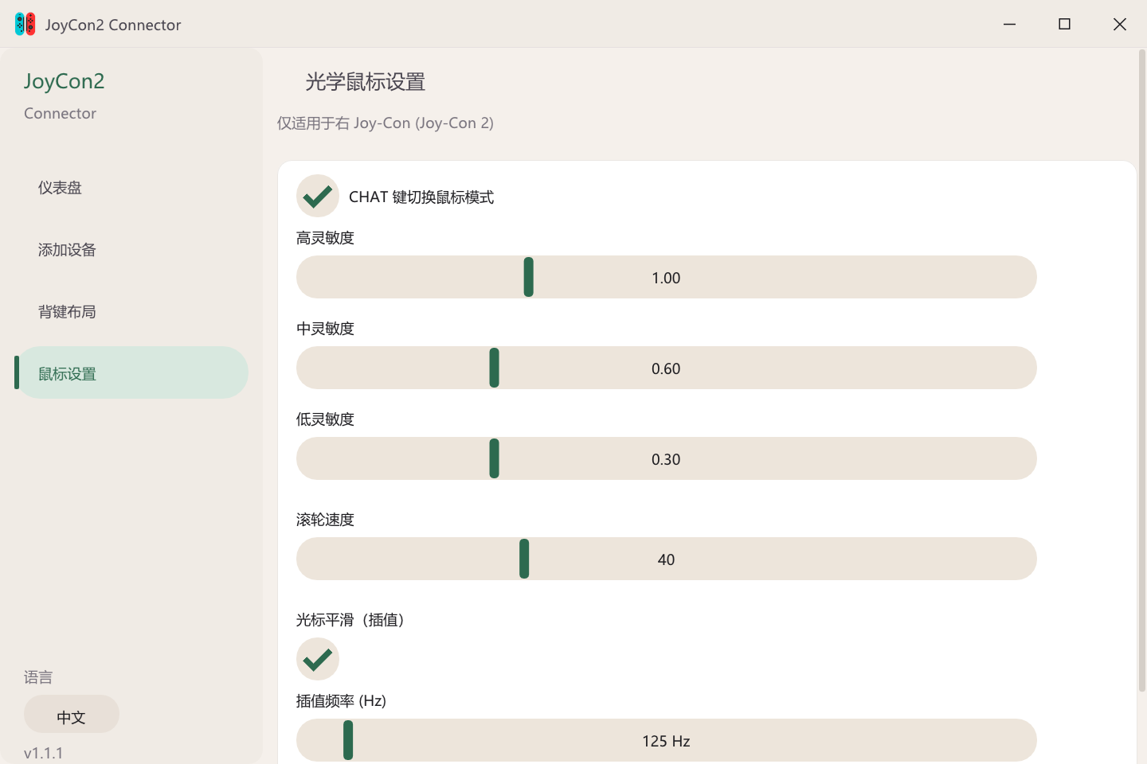Click the 40 scroll speed value
This screenshot has width=1147, height=764.
pos(666,559)
